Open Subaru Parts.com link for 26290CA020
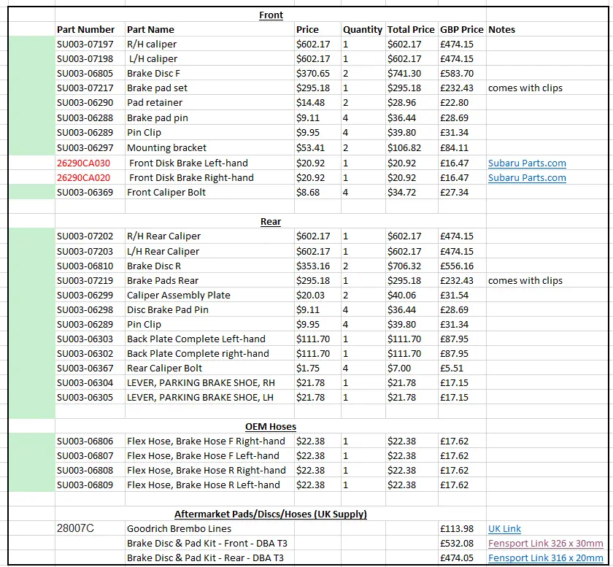 527,177
